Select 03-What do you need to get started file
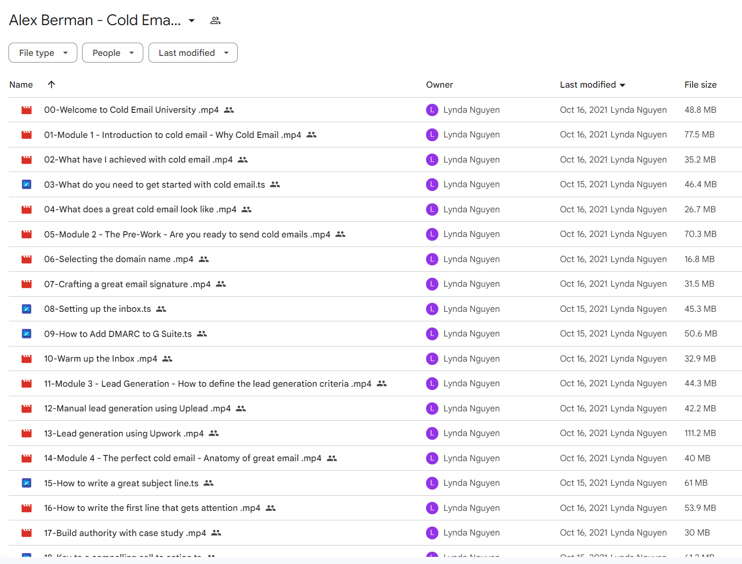This screenshot has height=564, width=742. pos(155,184)
